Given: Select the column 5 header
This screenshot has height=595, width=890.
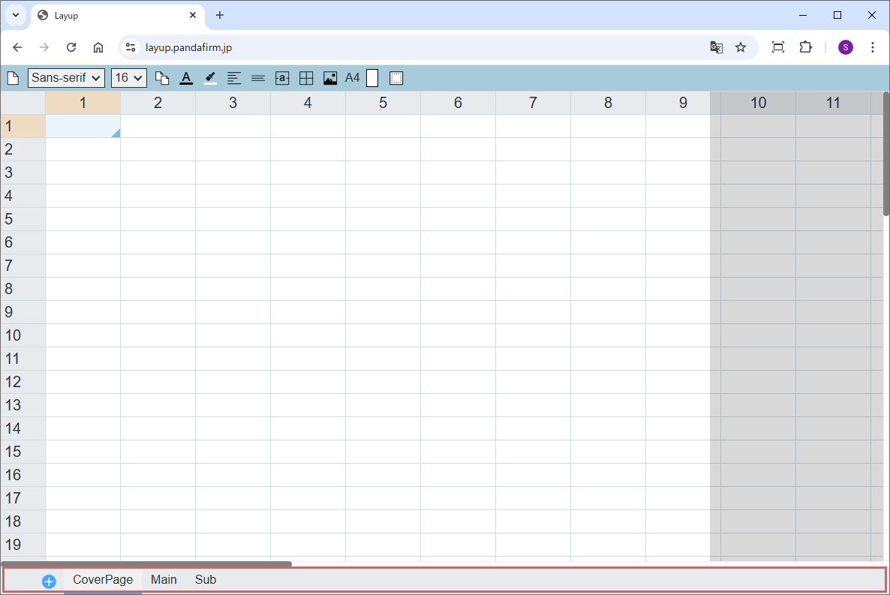Looking at the screenshot, I should coord(383,103).
